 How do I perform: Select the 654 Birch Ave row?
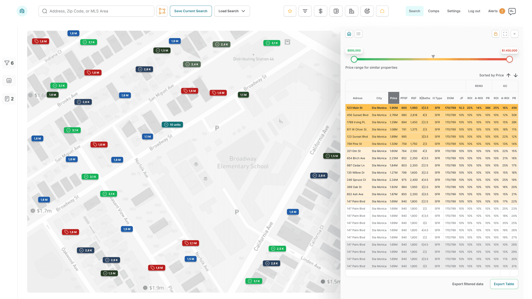tap(432, 158)
